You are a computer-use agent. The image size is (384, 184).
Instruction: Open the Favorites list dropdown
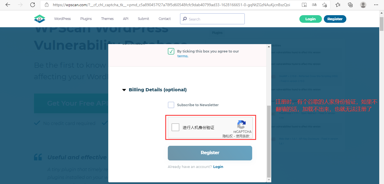point(338,5)
